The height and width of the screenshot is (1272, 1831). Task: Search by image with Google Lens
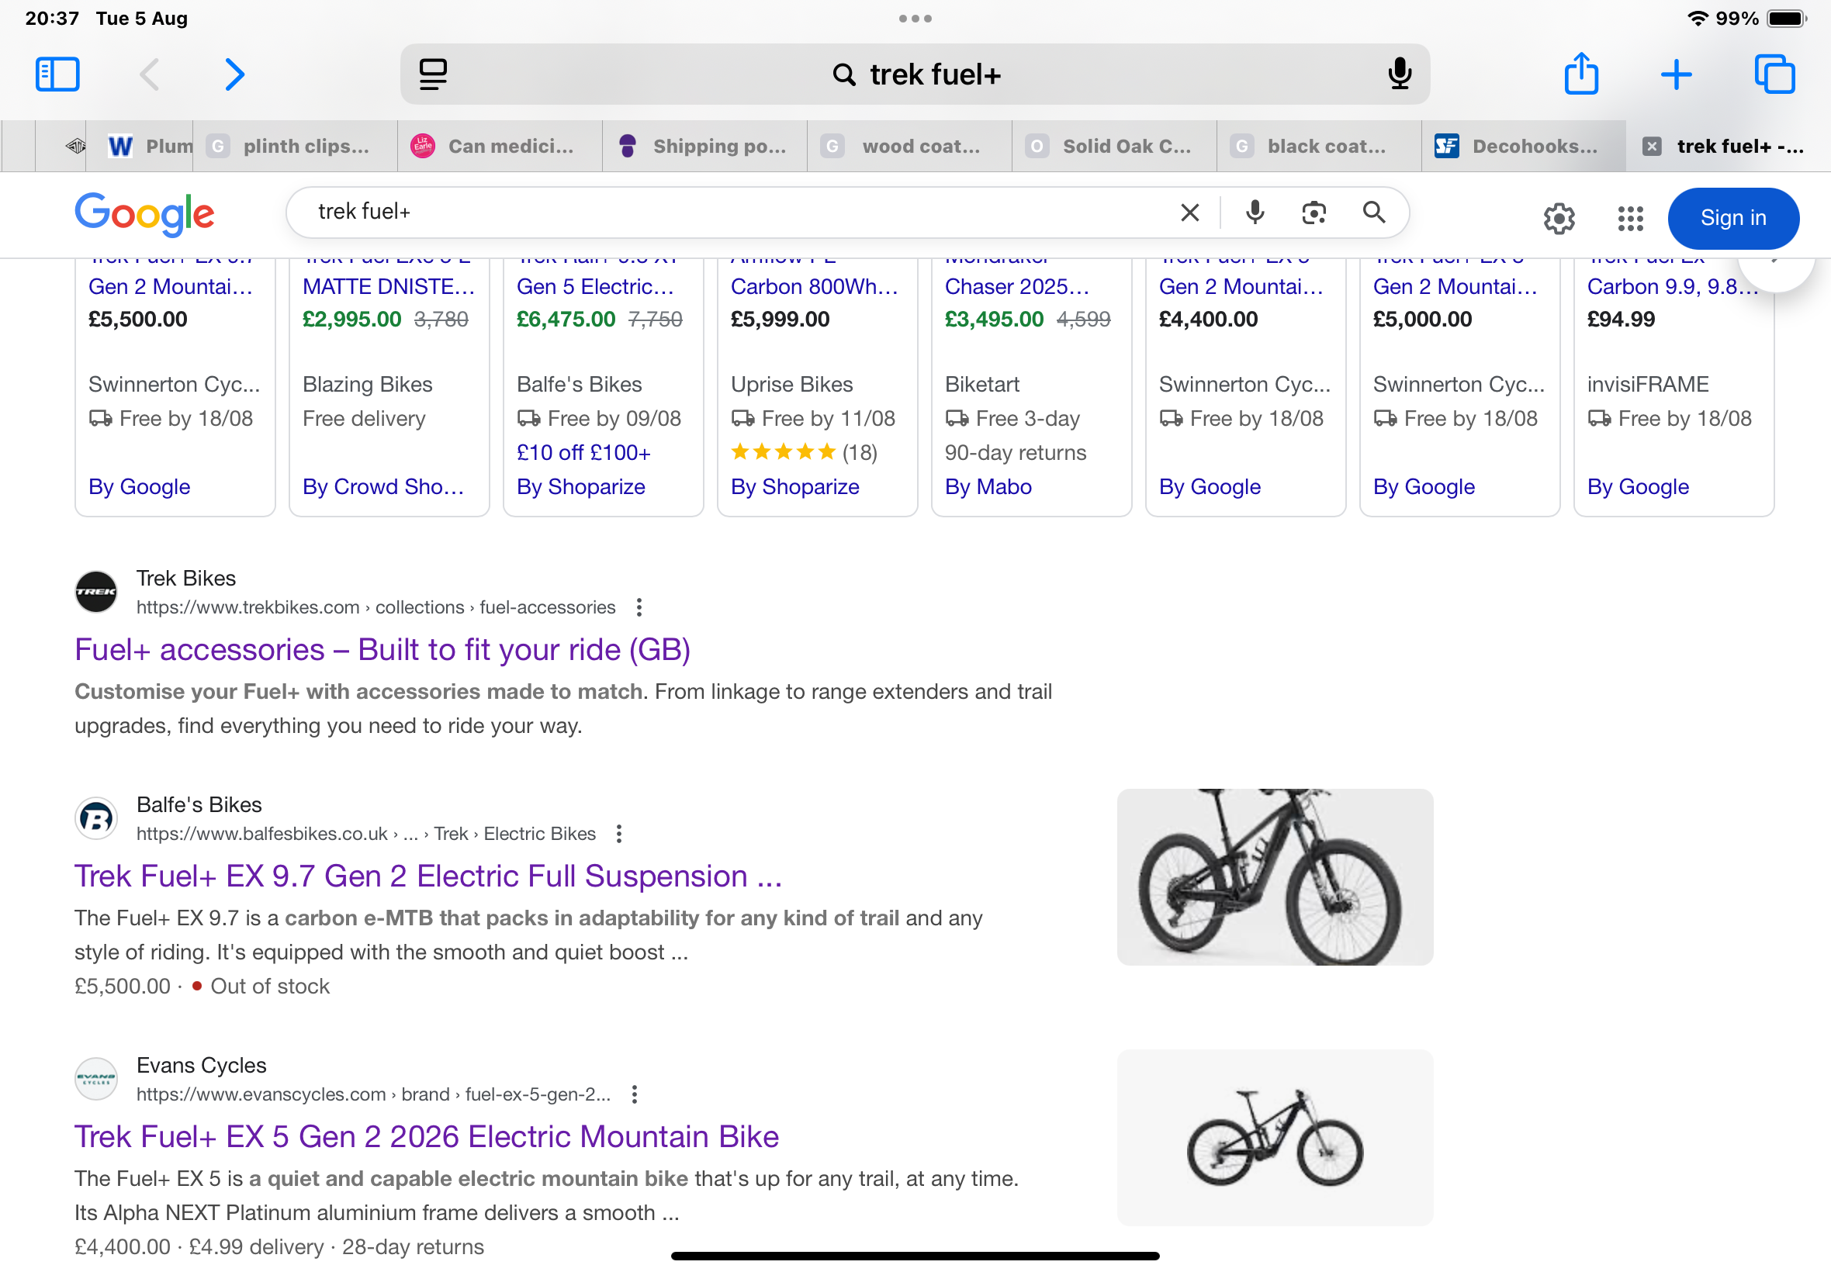(x=1314, y=212)
